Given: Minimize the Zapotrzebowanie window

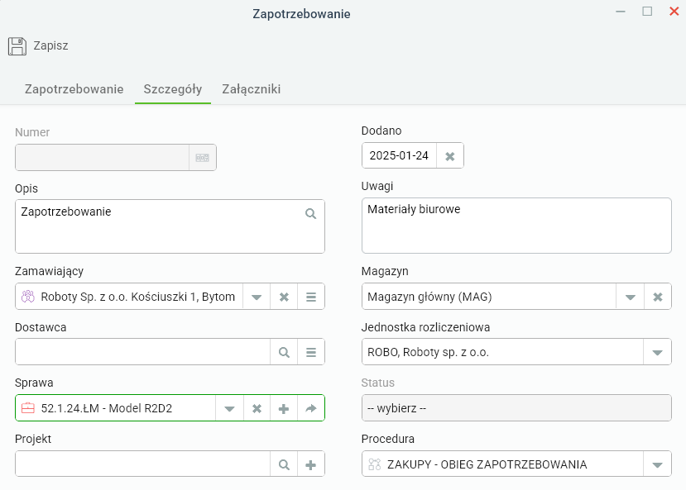Looking at the screenshot, I should tap(621, 12).
